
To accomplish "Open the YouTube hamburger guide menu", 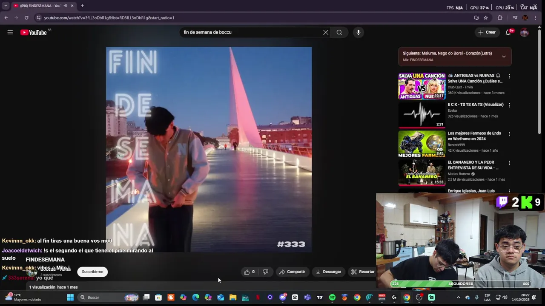I will (10, 32).
